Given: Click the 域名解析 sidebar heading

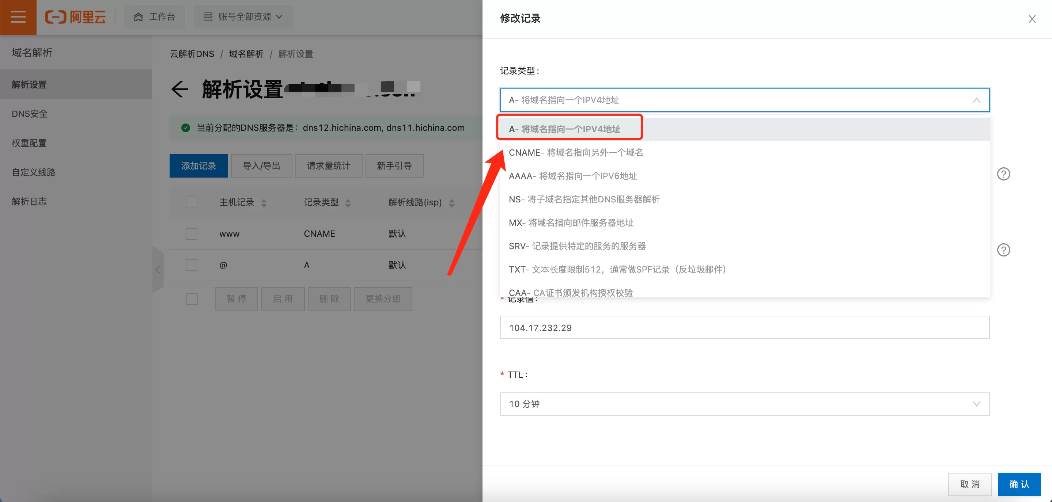Looking at the screenshot, I should point(32,53).
